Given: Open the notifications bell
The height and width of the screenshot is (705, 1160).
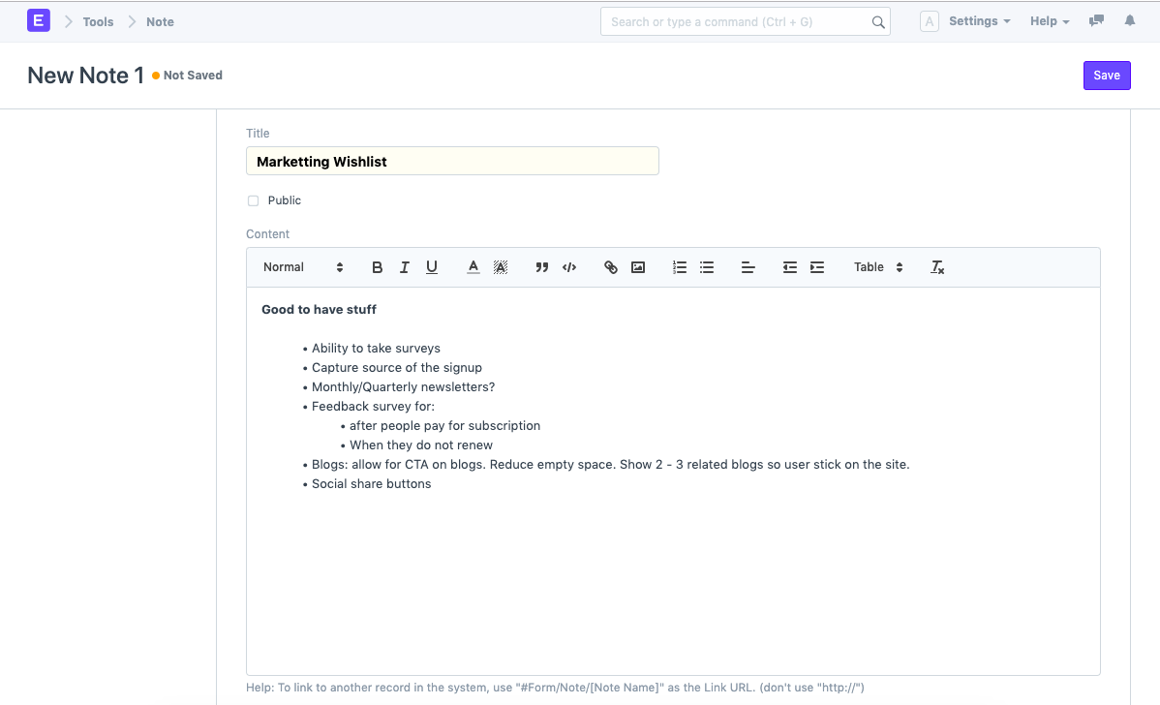Looking at the screenshot, I should click(x=1129, y=20).
